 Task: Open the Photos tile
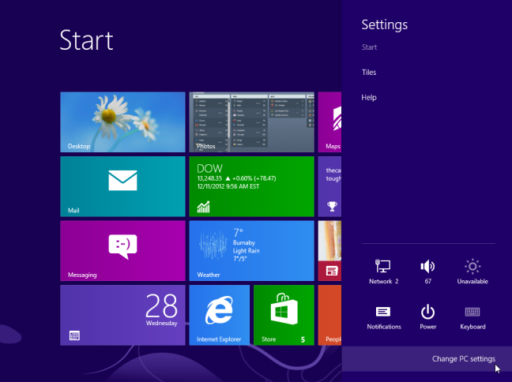[x=252, y=122]
